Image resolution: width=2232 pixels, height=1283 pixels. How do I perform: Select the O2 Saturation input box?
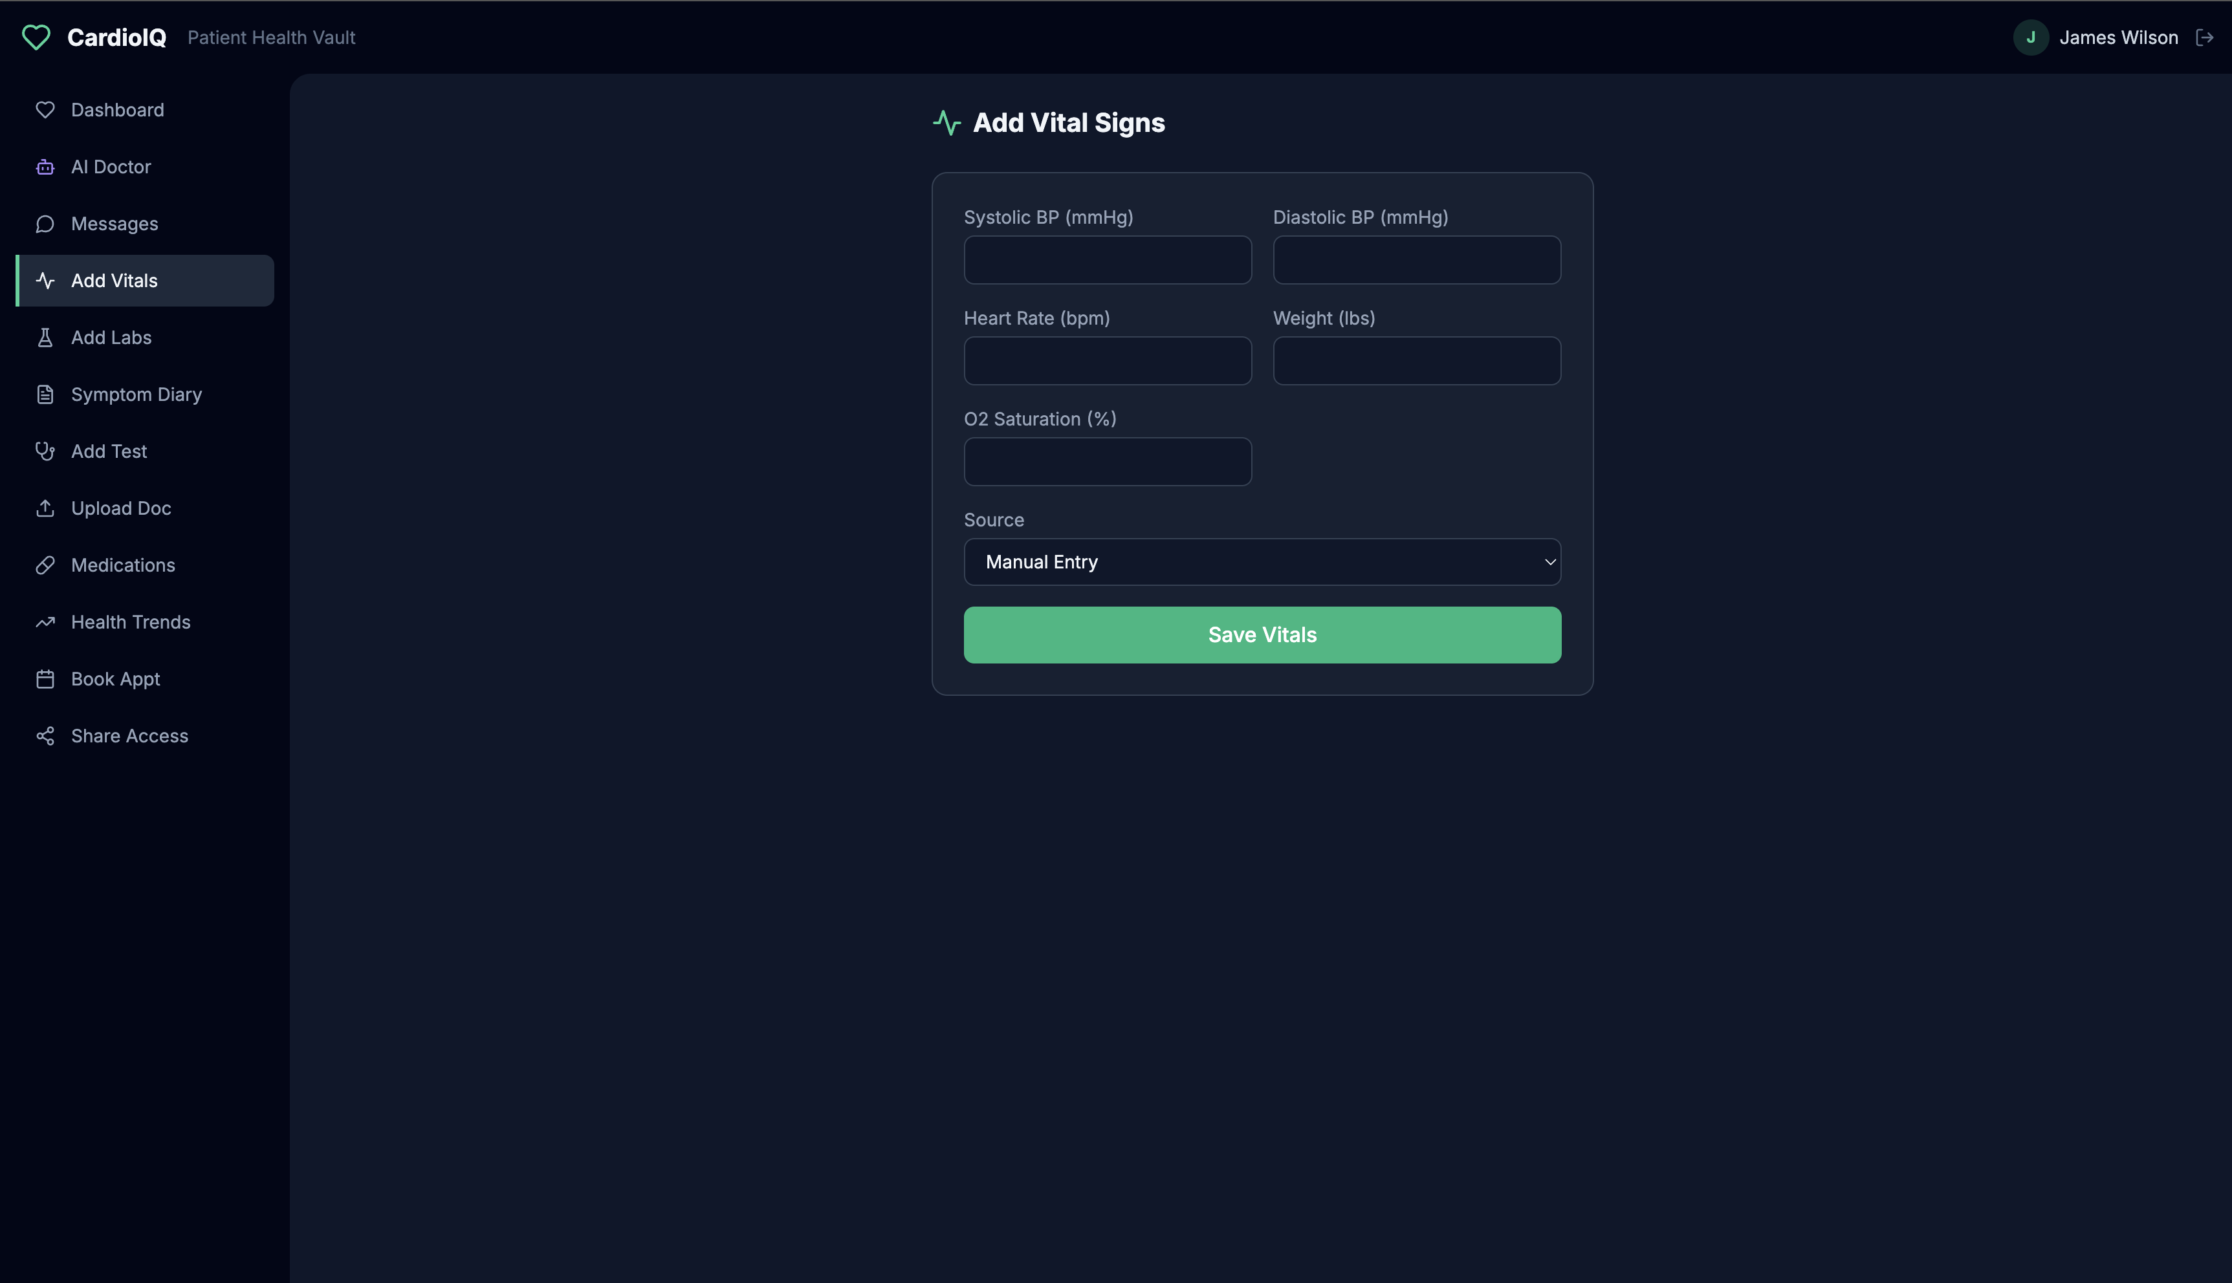(1107, 462)
